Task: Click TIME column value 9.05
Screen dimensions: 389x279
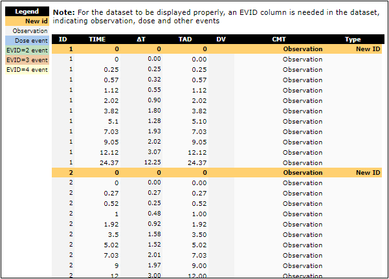Action: (x=111, y=142)
